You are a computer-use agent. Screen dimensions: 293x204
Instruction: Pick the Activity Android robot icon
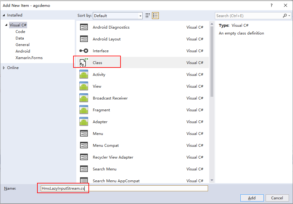click(x=84, y=75)
